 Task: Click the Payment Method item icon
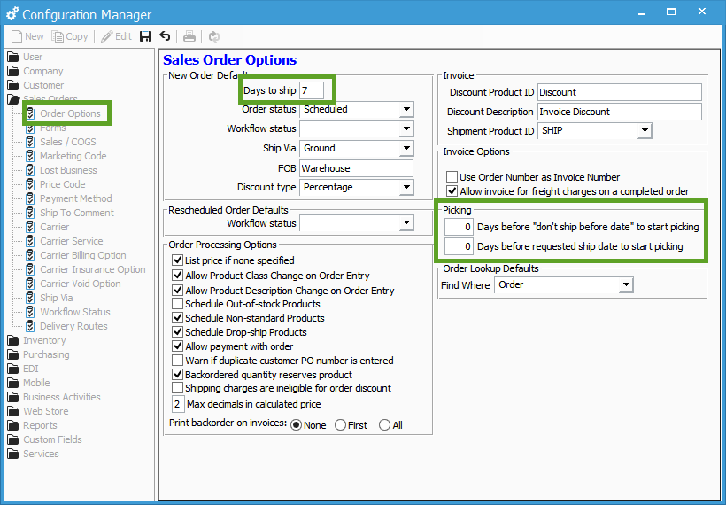click(x=31, y=198)
